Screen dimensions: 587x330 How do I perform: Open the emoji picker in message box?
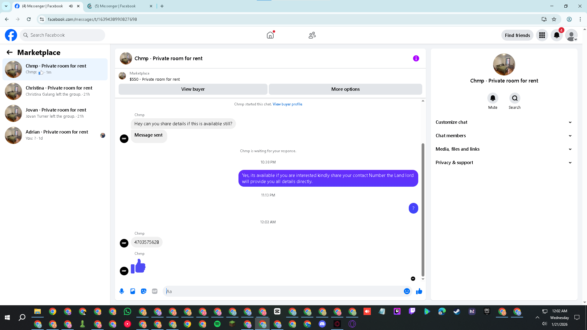pos(407,291)
